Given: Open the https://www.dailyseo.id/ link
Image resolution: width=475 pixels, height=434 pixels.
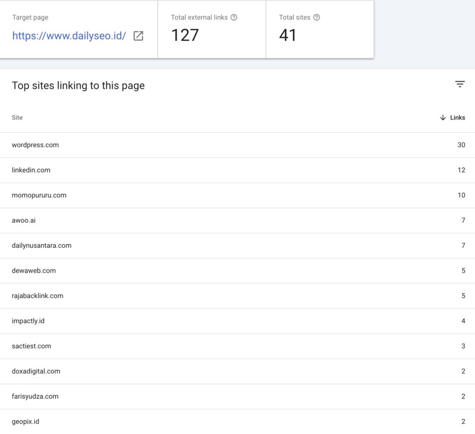Looking at the screenshot, I should pos(69,36).
